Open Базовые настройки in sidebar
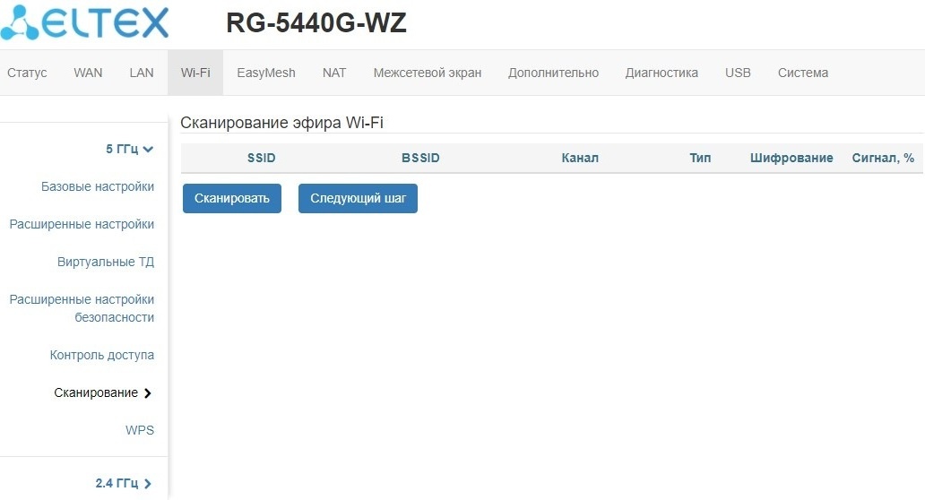Screen dimensions: 925x500 (98, 187)
